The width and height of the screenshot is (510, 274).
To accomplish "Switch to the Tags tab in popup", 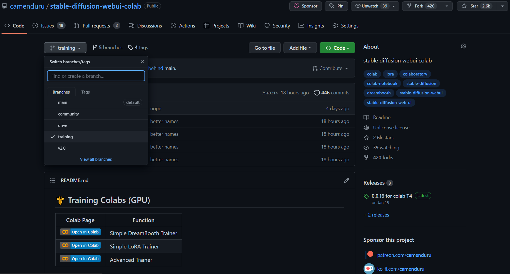I will pyautogui.click(x=86, y=92).
